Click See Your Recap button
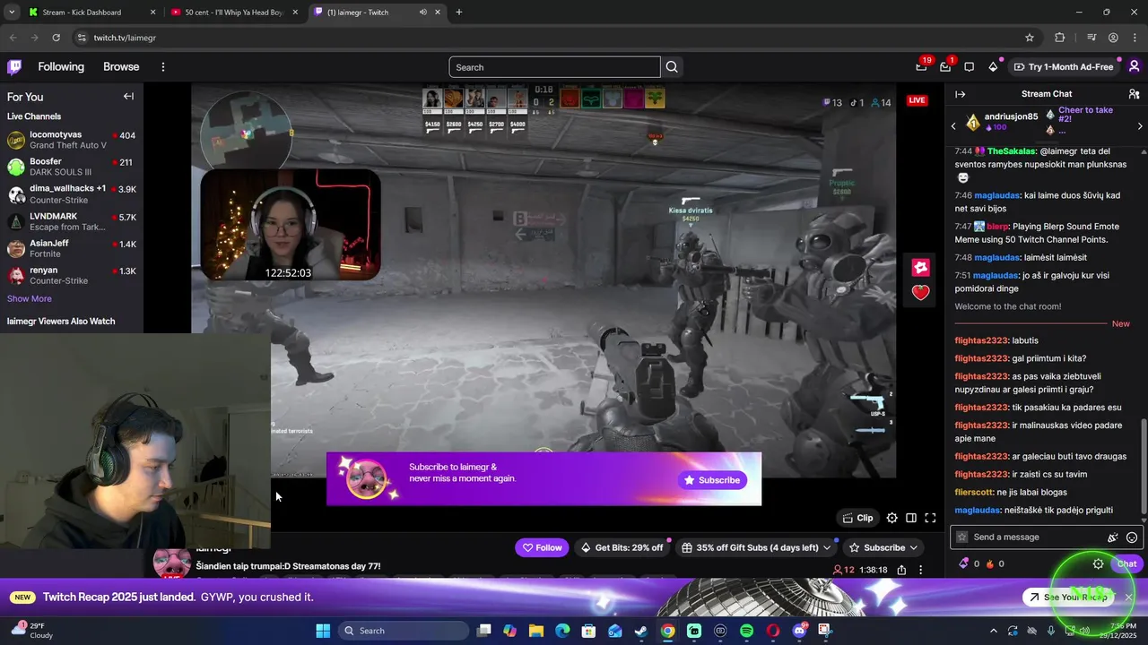 click(x=1067, y=598)
